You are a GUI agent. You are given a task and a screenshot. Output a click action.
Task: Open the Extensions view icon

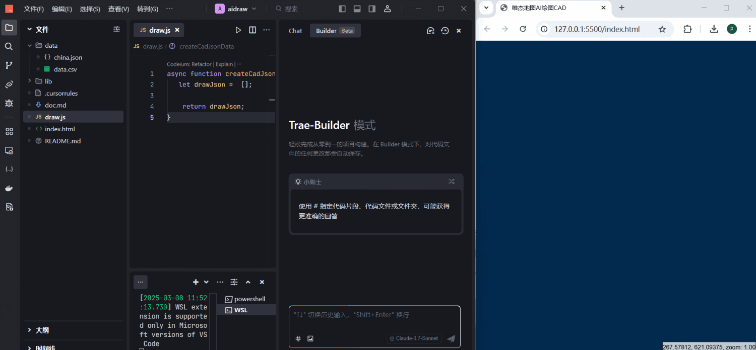coord(9,131)
